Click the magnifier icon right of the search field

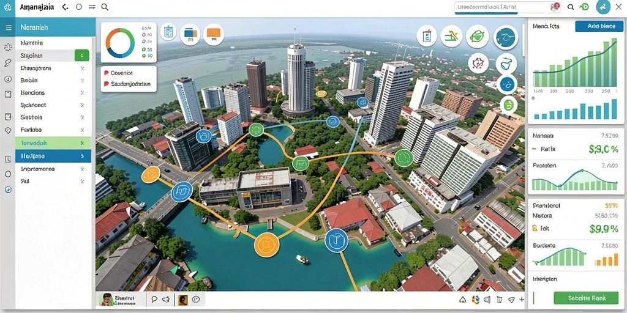click(x=571, y=7)
